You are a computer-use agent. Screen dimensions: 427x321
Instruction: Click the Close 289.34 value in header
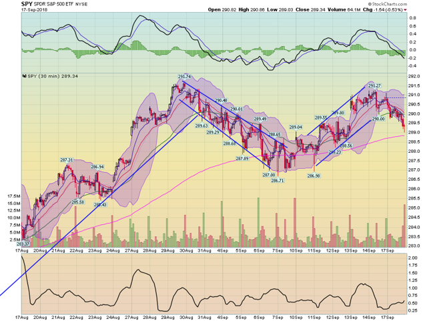(310, 9)
